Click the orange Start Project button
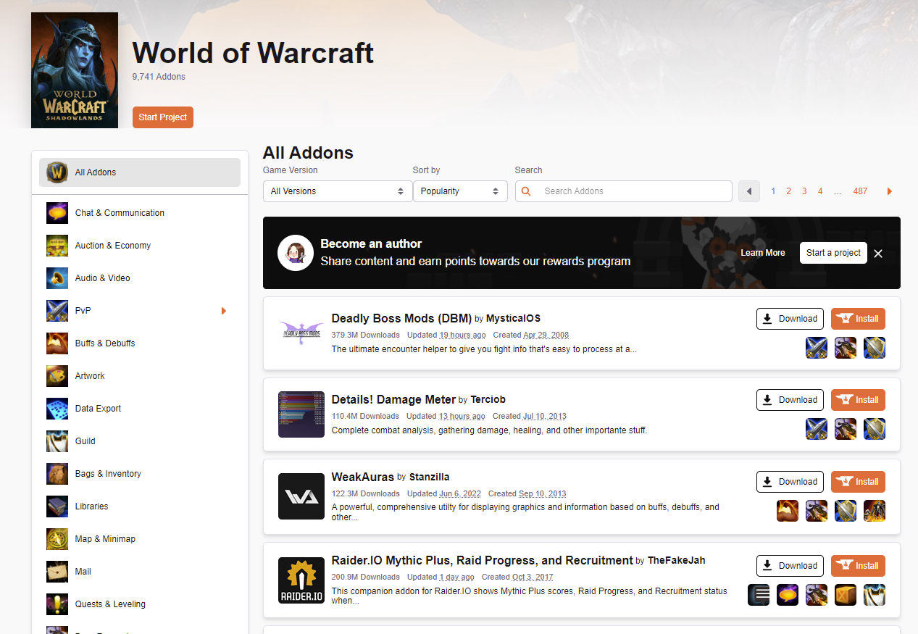Screen dimensions: 918x634 click(x=163, y=117)
